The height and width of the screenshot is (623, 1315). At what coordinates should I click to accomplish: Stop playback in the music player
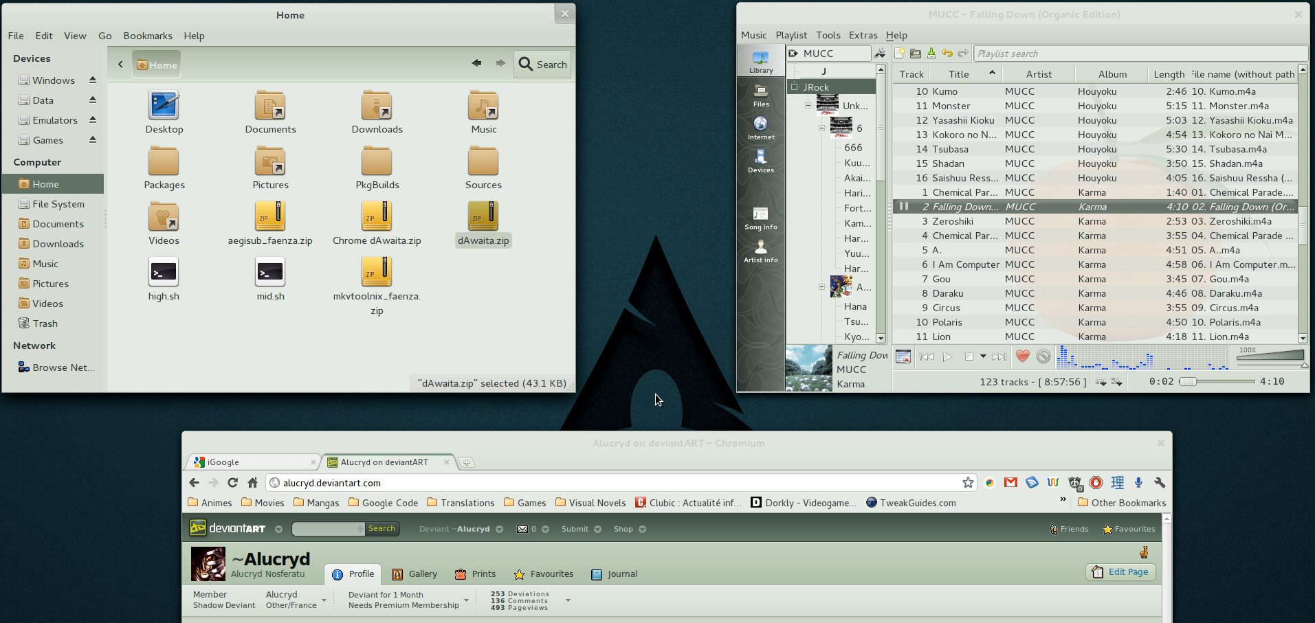(969, 356)
